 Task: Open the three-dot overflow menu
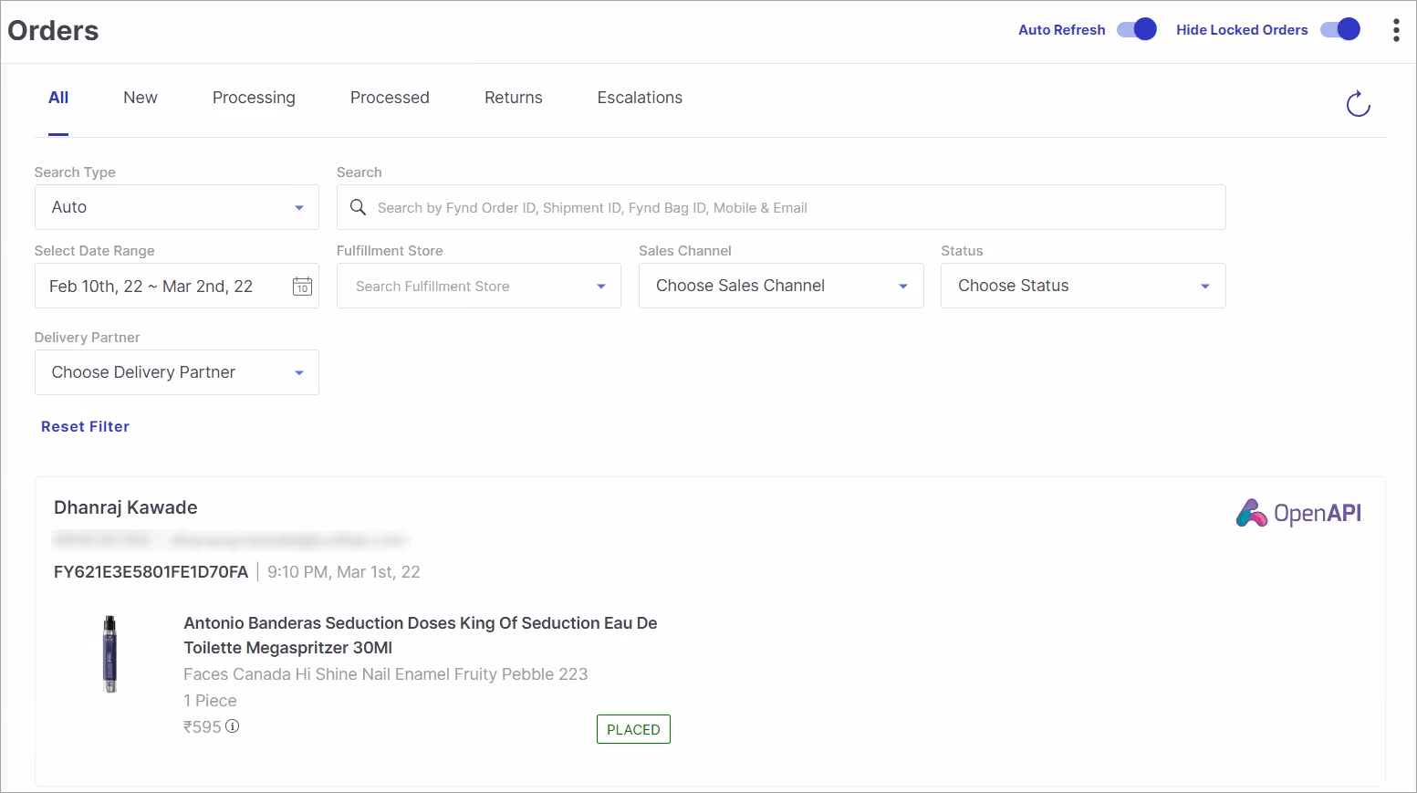(x=1395, y=29)
